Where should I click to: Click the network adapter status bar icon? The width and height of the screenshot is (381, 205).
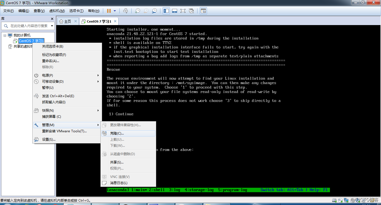click(346, 200)
